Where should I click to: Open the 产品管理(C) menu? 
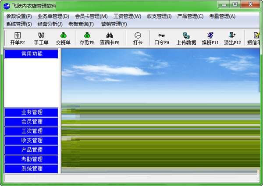point(190,16)
